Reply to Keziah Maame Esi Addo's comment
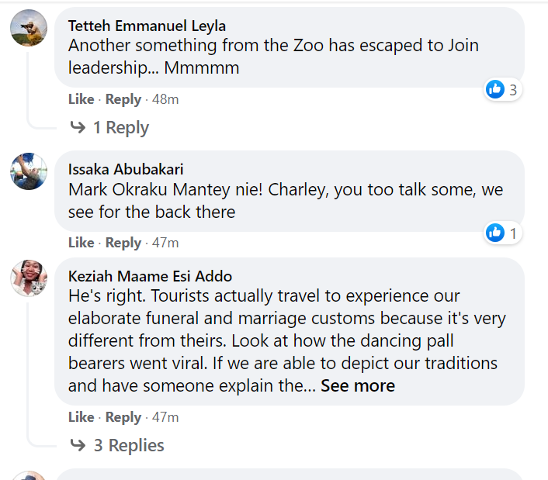Image resolution: width=548 pixels, height=480 pixels. click(123, 417)
